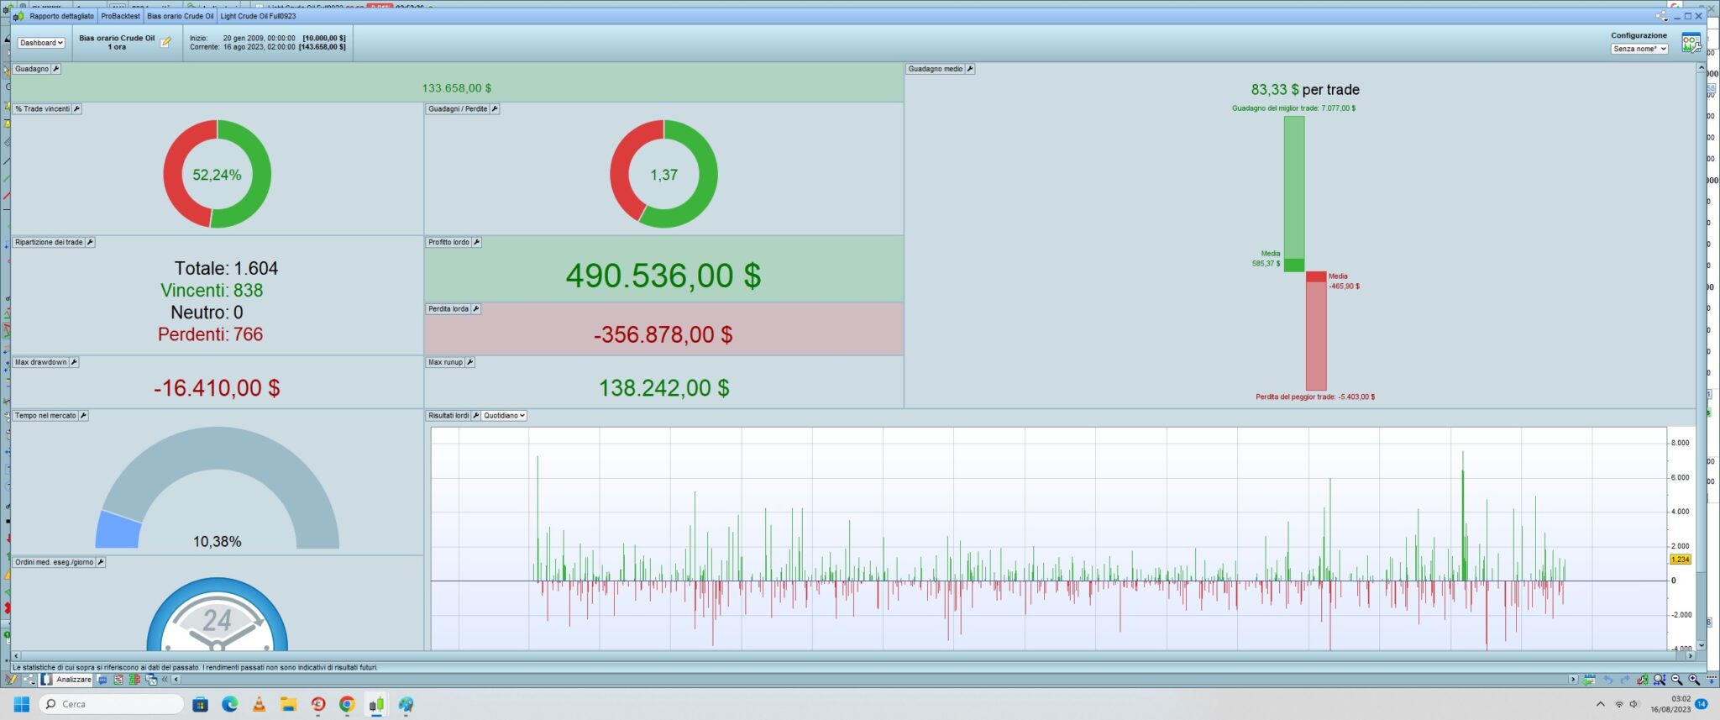Click the Max drawdown widget label
Viewport: 1720px width, 720px height.
pos(41,362)
